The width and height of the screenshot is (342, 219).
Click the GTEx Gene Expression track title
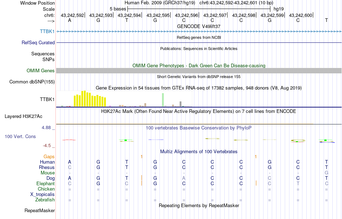pos(199,88)
